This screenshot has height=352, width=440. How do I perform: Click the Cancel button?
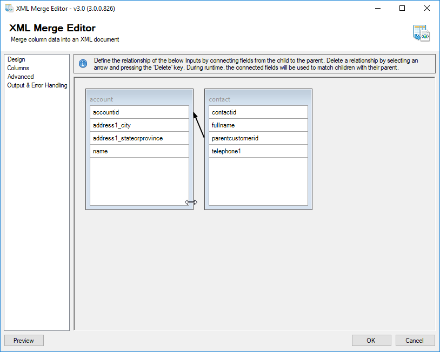(x=415, y=341)
